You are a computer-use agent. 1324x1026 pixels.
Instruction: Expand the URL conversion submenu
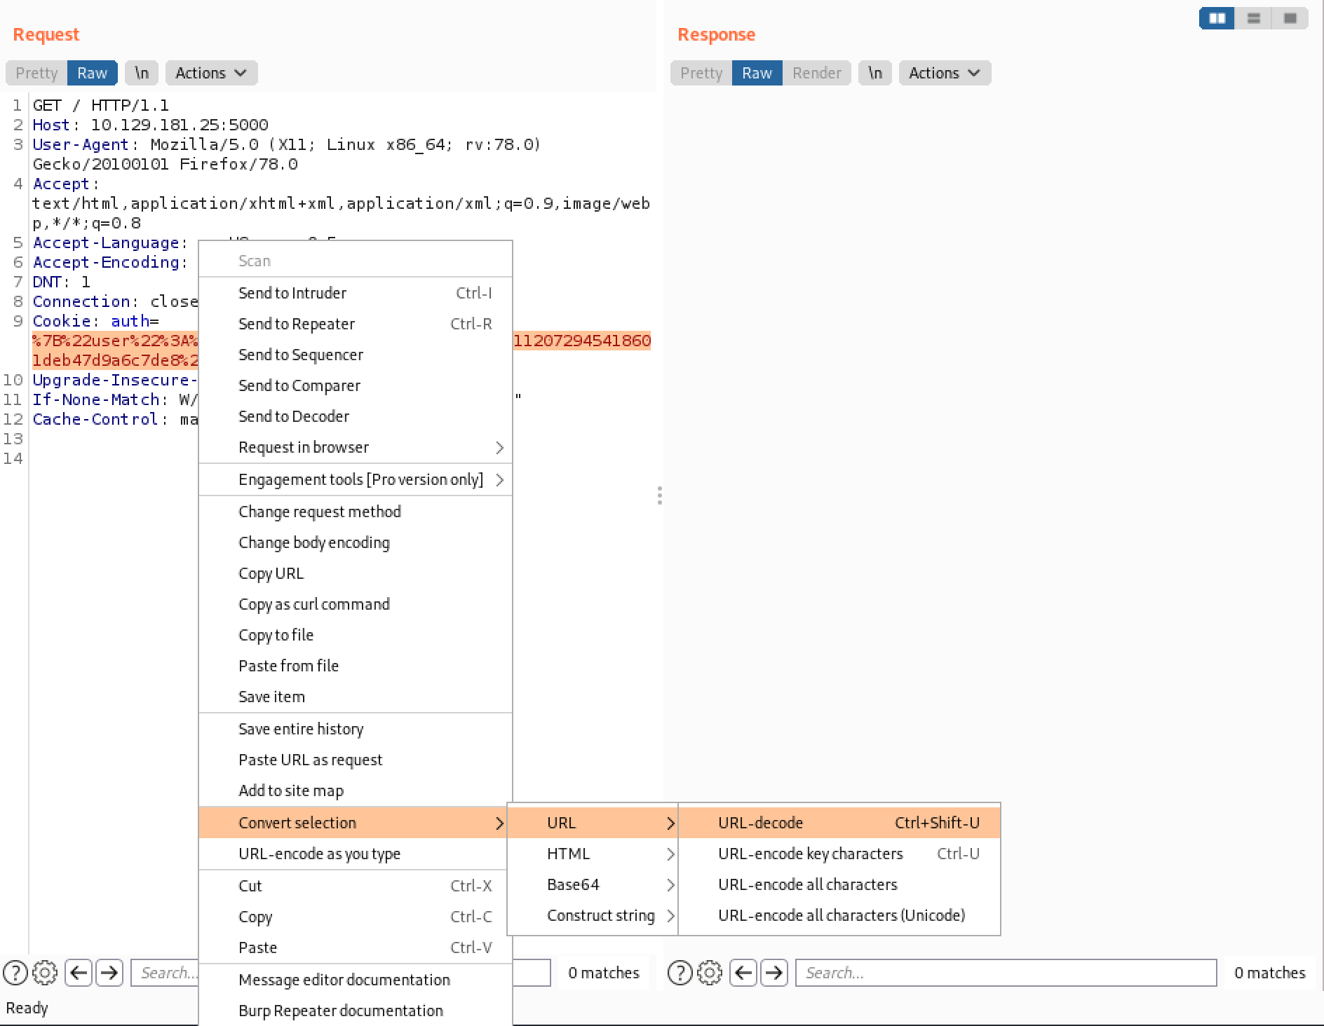pyautogui.click(x=593, y=823)
